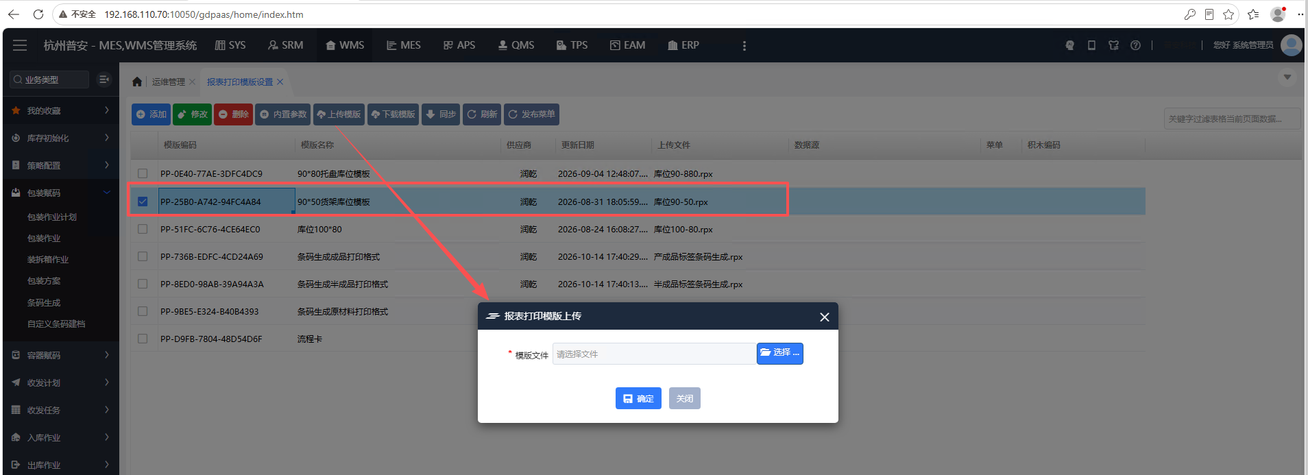Click the 下载模版 toolbar button
This screenshot has width=1308, height=475.
[x=393, y=114]
